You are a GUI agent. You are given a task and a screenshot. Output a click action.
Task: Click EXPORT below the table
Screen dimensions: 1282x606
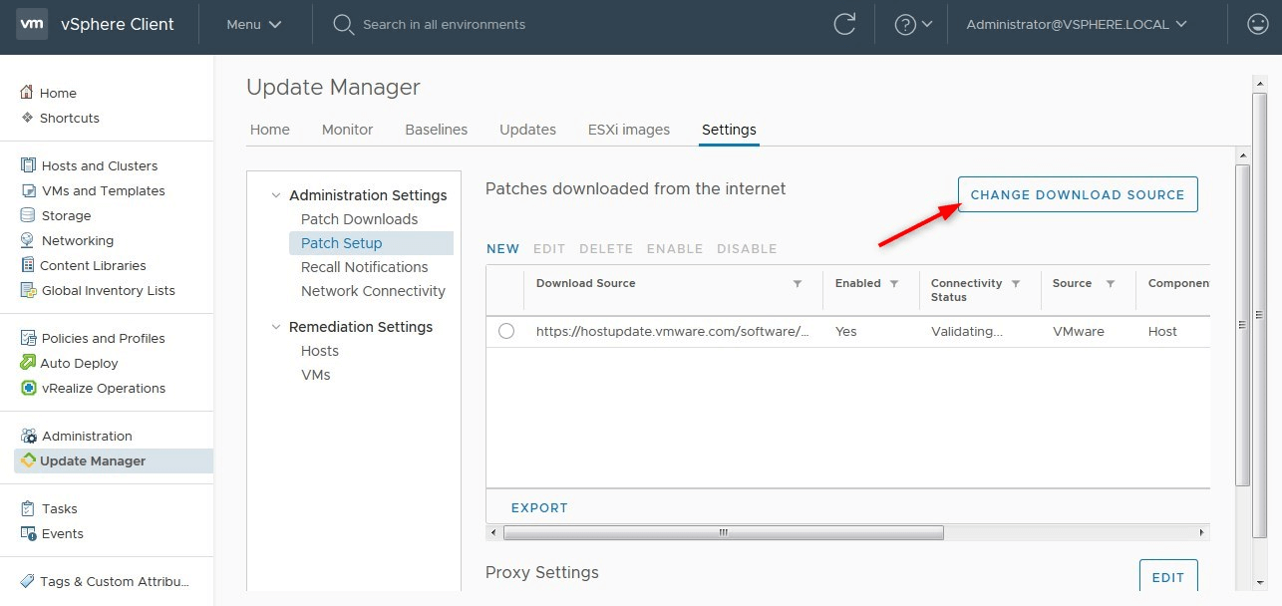coord(539,508)
